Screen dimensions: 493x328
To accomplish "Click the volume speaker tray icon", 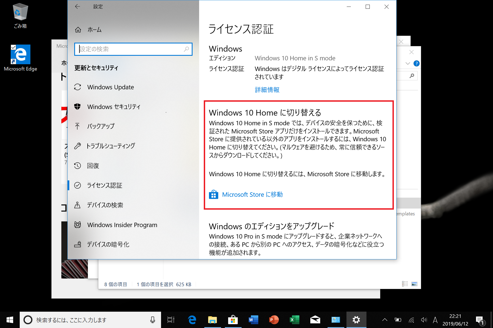I will click(424, 320).
